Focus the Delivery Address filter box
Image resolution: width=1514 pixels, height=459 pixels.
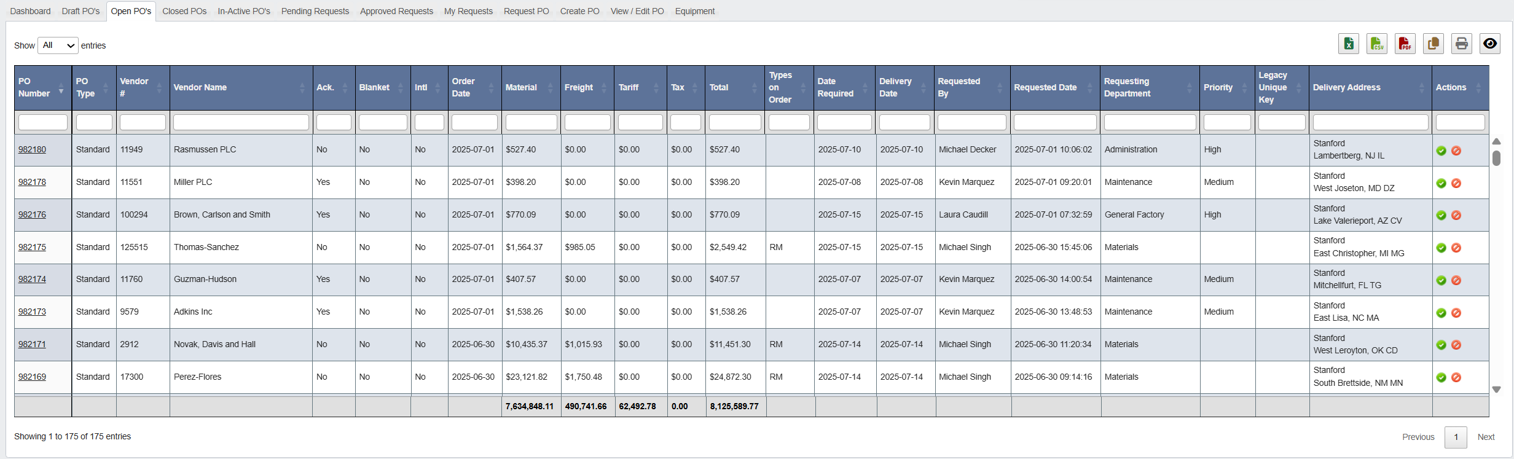(1370, 122)
